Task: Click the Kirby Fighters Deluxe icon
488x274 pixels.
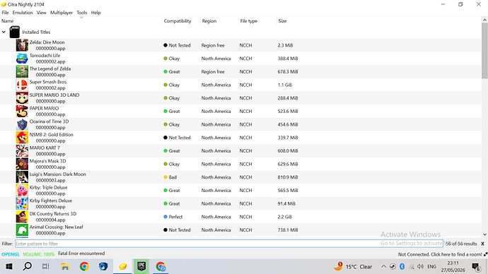Action: coord(22,204)
